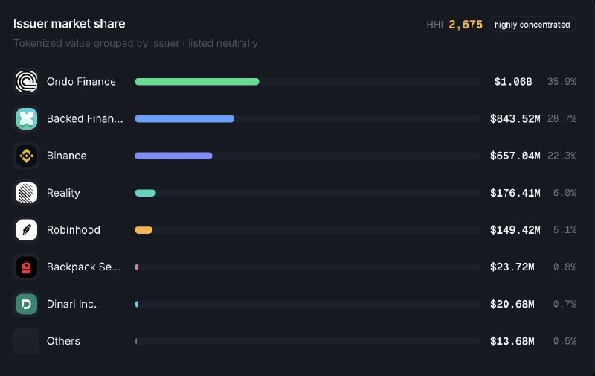This screenshot has width=595, height=376.
Task: Open the 'Backpack Se...' issuer name
Action: tap(83, 267)
